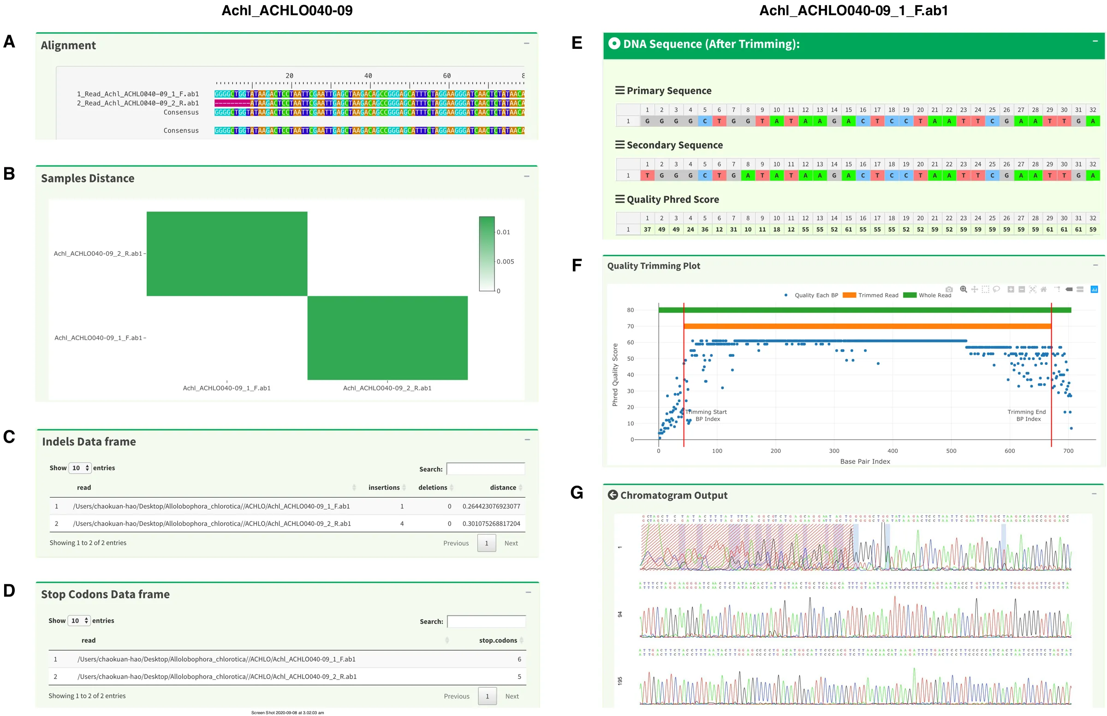Screen dimensions: 1107x716
Task: Click the hamburger icon beside Quality Phred Score
Action: (x=620, y=199)
